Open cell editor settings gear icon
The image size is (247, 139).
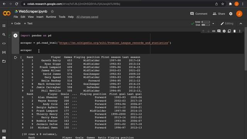[x=224, y=31]
